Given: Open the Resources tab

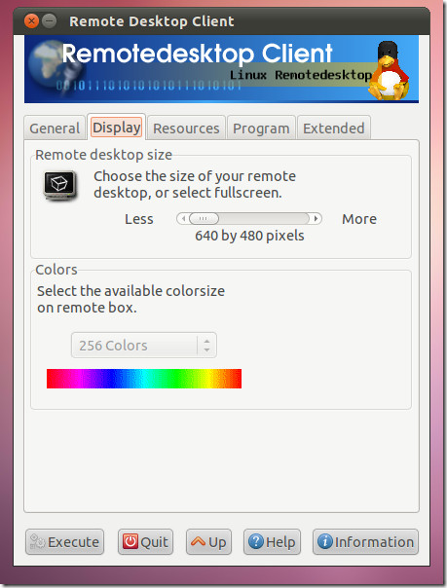Looking at the screenshot, I should click(186, 129).
